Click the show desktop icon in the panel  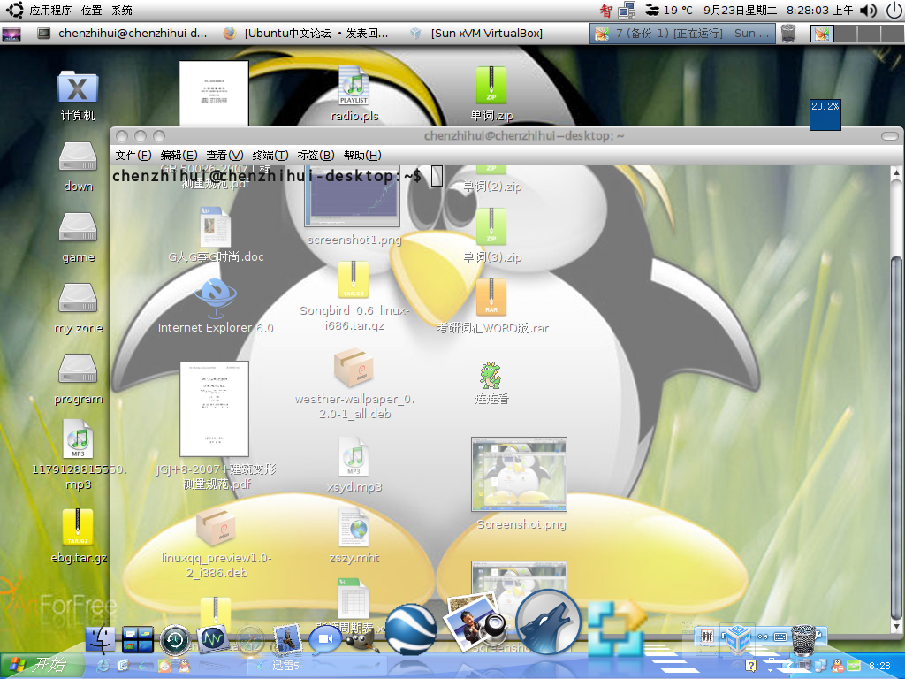coord(11,34)
